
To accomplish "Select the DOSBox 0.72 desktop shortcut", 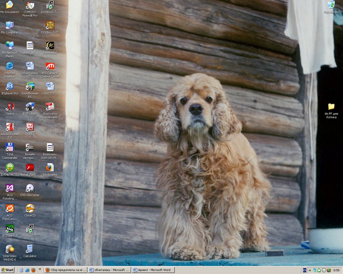I will coord(50,27).
